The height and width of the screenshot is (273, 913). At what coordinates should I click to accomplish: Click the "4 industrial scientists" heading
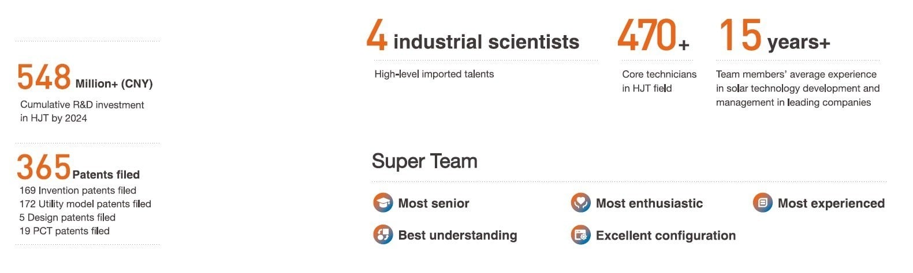point(473,37)
